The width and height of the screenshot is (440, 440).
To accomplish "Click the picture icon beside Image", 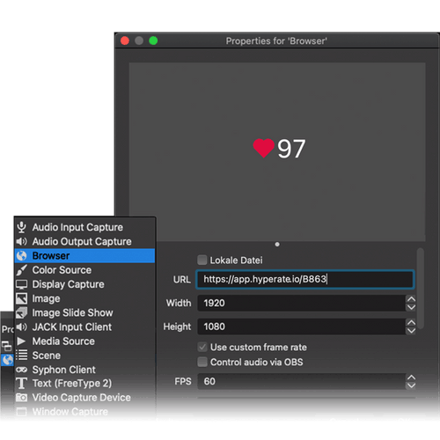I will click(21, 298).
